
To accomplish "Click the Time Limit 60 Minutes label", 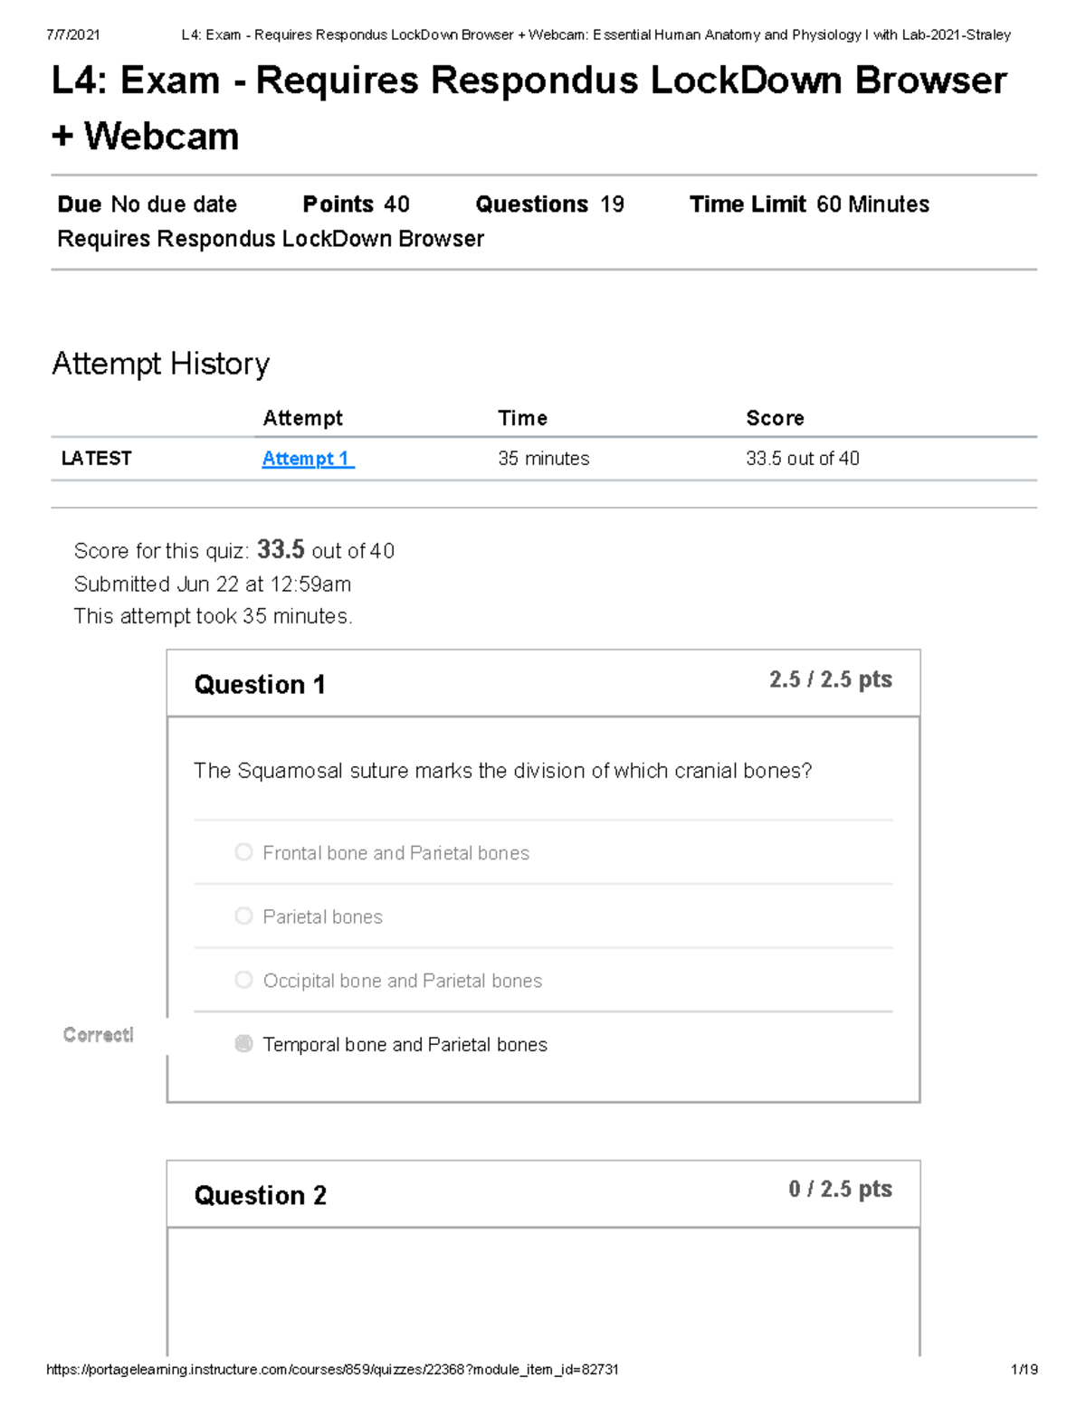I will pos(809,204).
